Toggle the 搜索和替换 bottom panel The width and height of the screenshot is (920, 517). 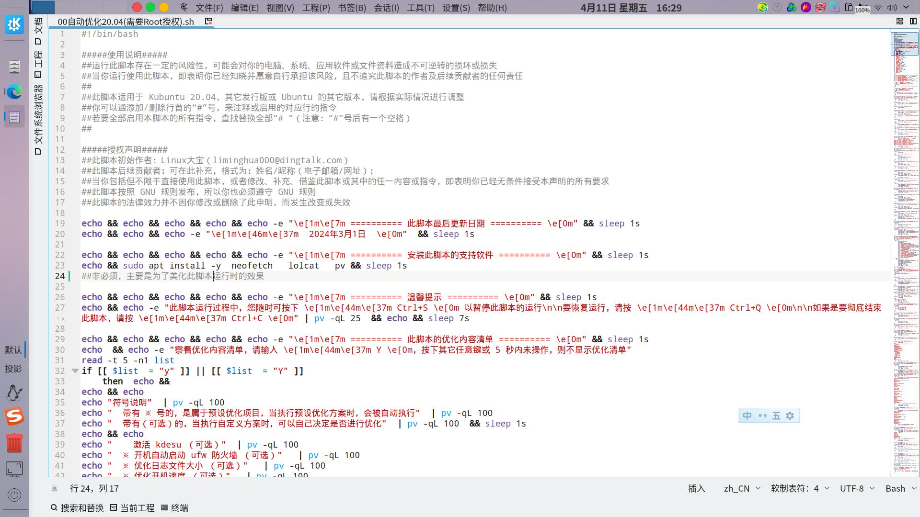tap(77, 508)
